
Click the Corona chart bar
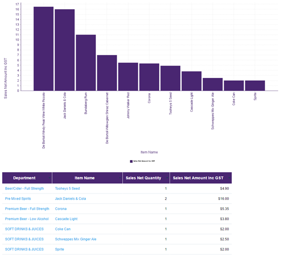point(149,77)
